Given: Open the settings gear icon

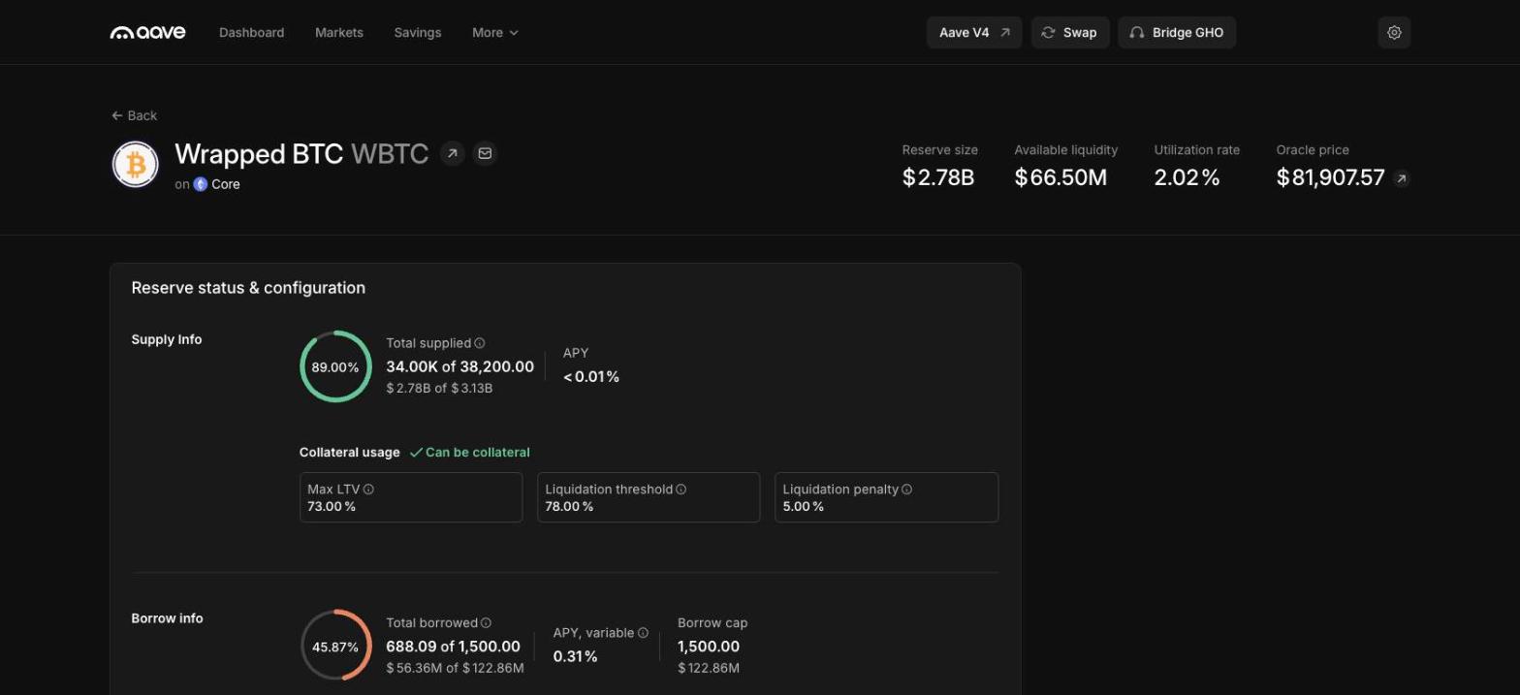Looking at the screenshot, I should click(1394, 32).
